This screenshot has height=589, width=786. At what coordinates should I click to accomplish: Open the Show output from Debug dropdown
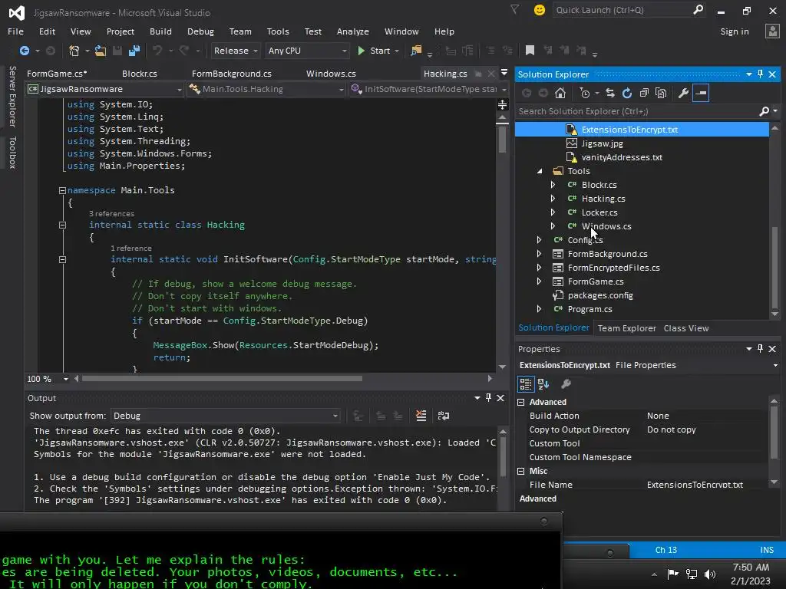(x=226, y=416)
